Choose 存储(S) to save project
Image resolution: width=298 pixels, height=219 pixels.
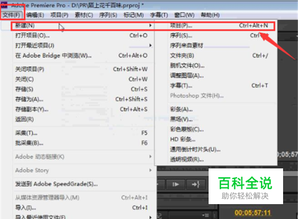point(83,89)
